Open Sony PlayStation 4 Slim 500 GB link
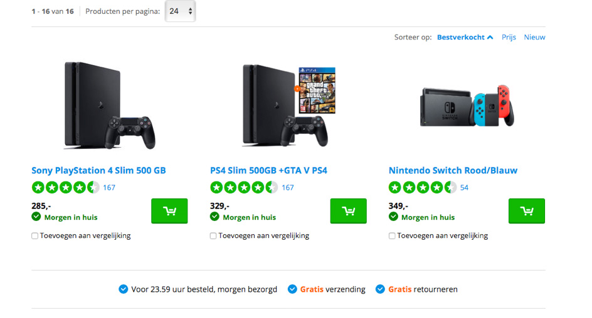 [x=98, y=170]
